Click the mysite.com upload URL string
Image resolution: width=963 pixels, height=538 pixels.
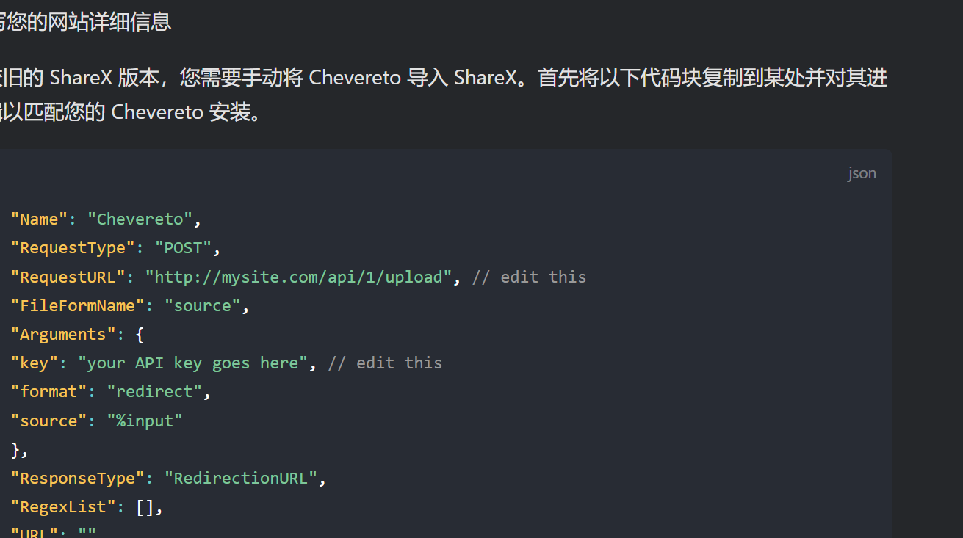[298, 277]
